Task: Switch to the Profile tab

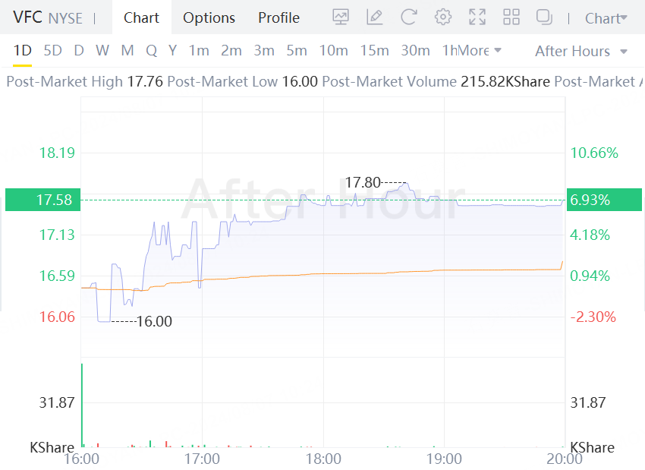Action: pos(278,17)
